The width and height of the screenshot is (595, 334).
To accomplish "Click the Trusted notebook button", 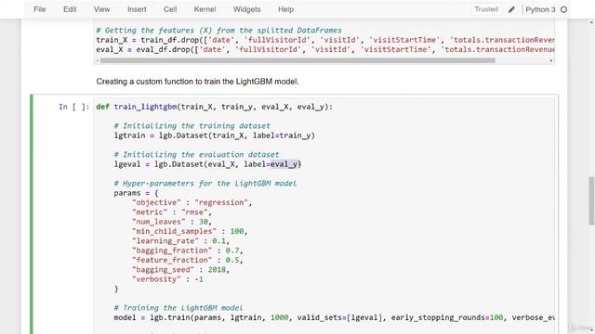I will (x=486, y=9).
